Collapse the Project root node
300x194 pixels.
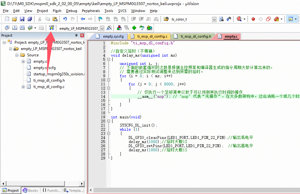(4, 42)
